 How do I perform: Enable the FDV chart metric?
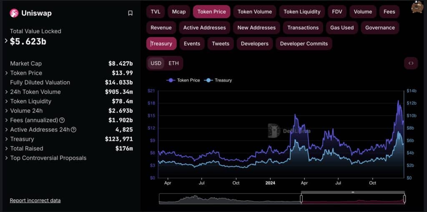[x=337, y=12]
